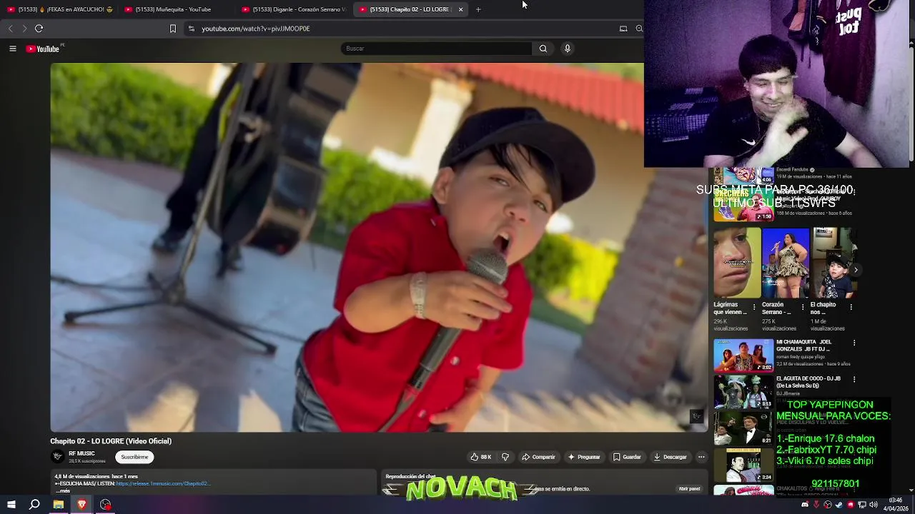Open the Lágrimas que vienen short thumbnail

coord(737,263)
